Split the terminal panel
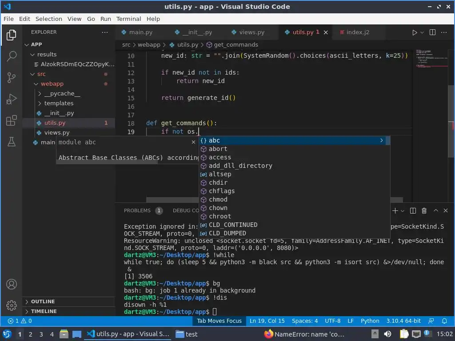 (x=413, y=211)
